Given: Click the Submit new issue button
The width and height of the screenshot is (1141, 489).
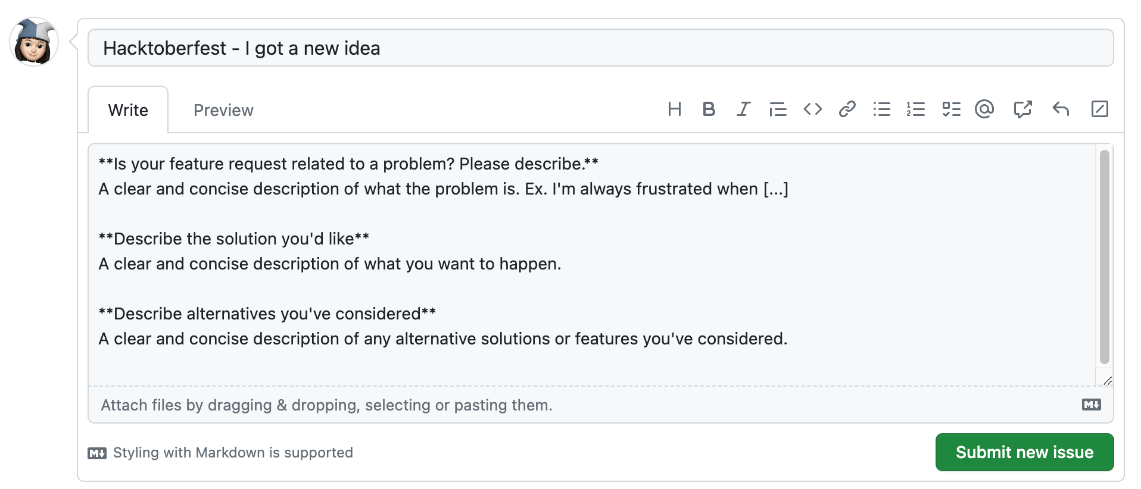Looking at the screenshot, I should pos(1024,452).
